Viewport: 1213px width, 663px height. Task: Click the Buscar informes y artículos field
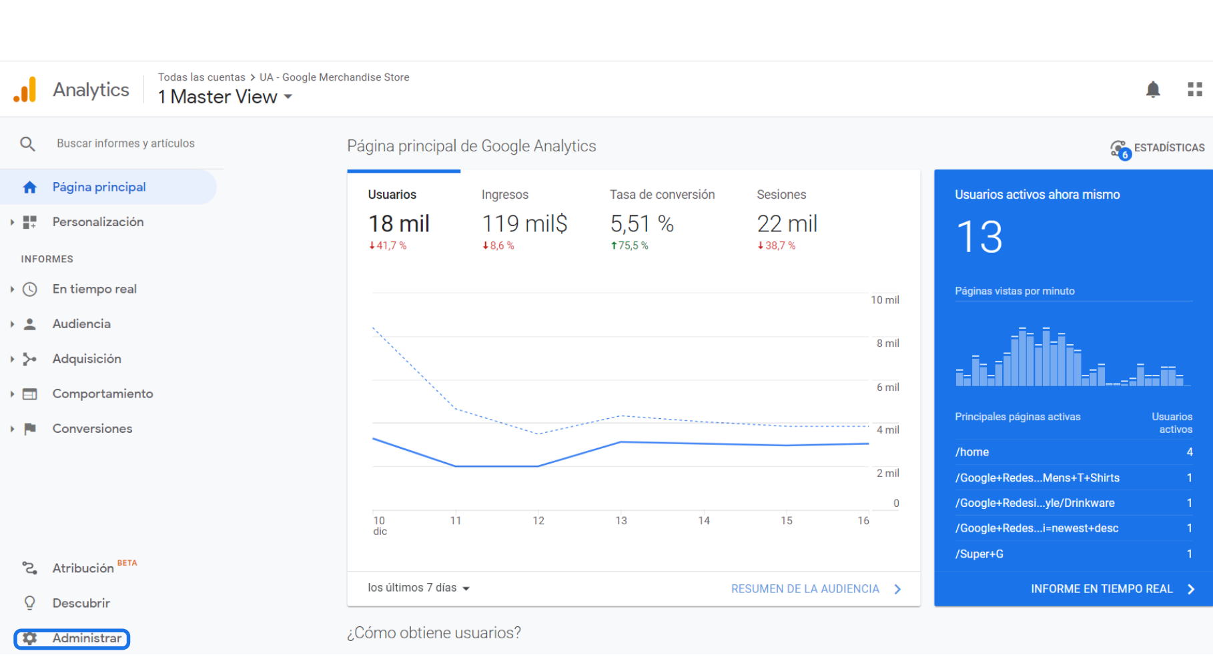click(x=126, y=143)
